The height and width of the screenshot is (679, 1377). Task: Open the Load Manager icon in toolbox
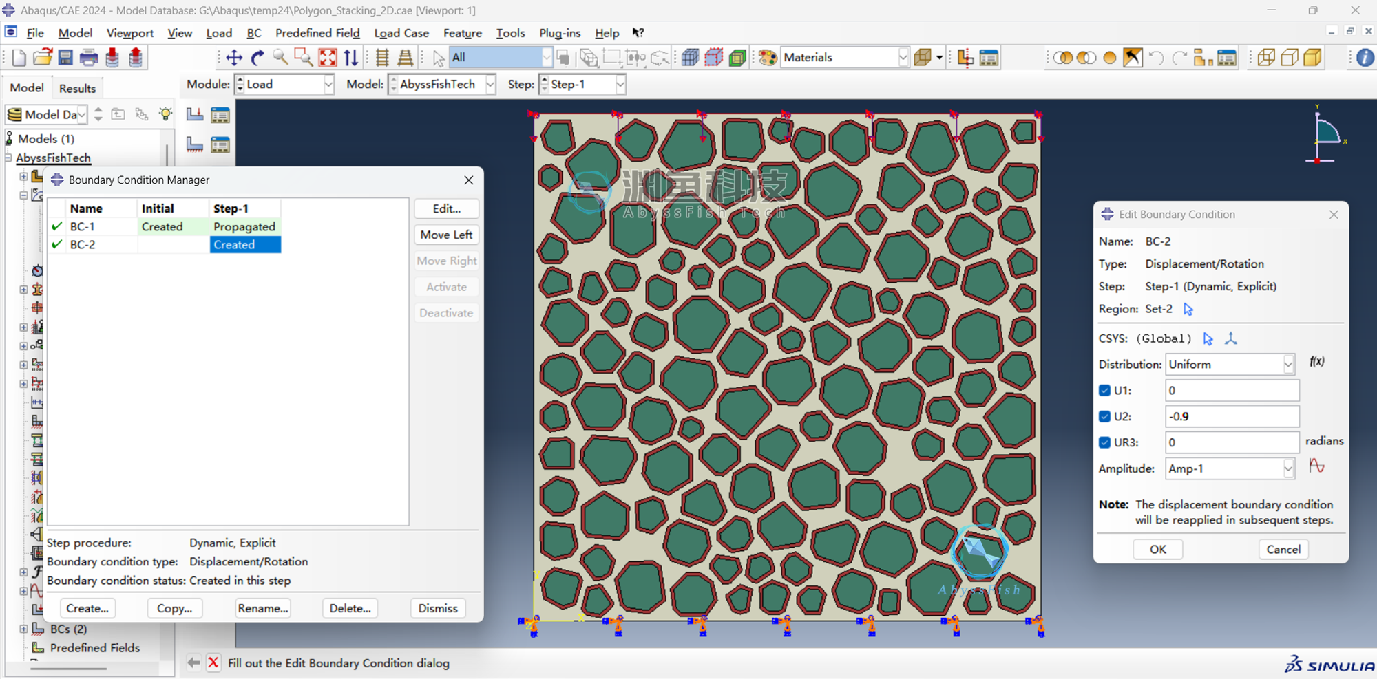[x=220, y=115]
